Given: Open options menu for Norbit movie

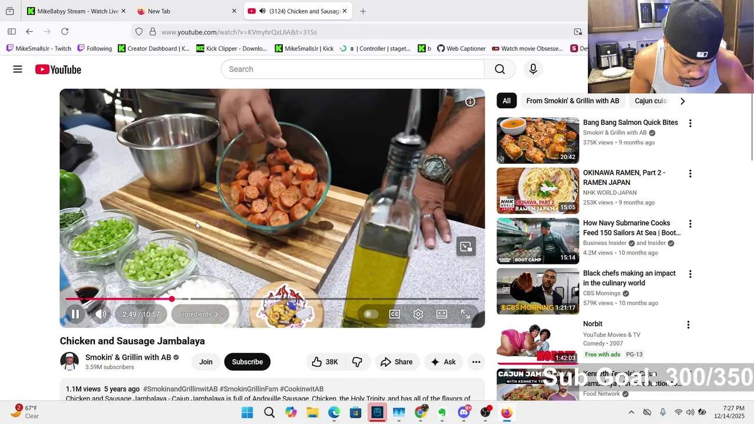Looking at the screenshot, I should click(688, 325).
